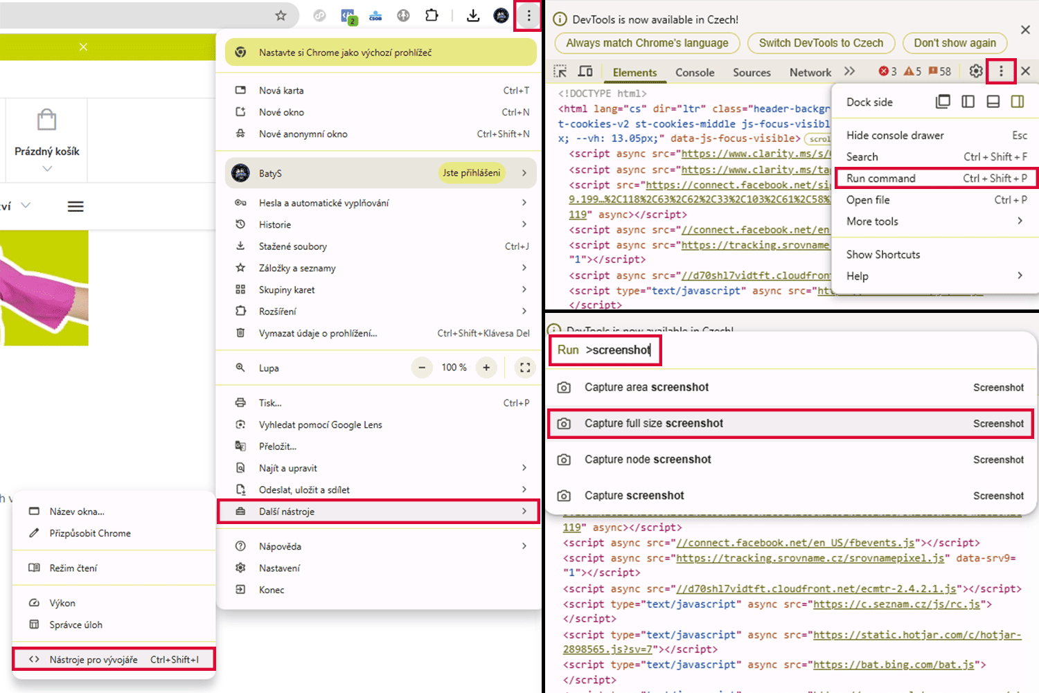Expand the Help submenu in DevTools
This screenshot has width=1039, height=693.
click(x=936, y=276)
